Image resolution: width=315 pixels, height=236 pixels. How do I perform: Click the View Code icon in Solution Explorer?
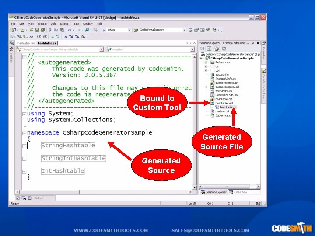202,49
